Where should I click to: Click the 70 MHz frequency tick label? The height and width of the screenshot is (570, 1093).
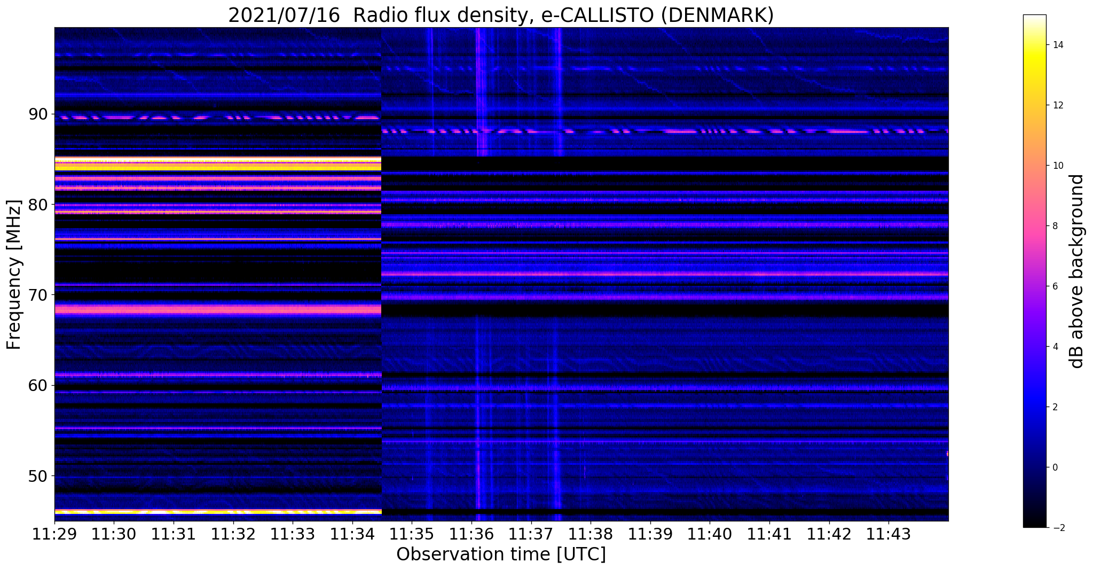pyautogui.click(x=38, y=295)
